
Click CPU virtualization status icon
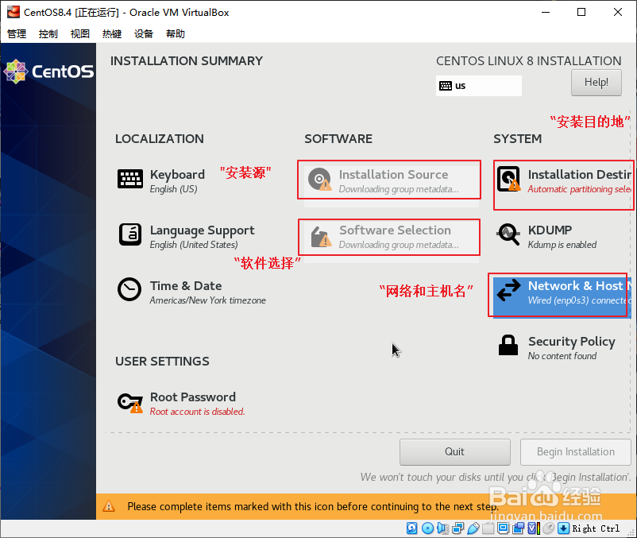coord(534,528)
